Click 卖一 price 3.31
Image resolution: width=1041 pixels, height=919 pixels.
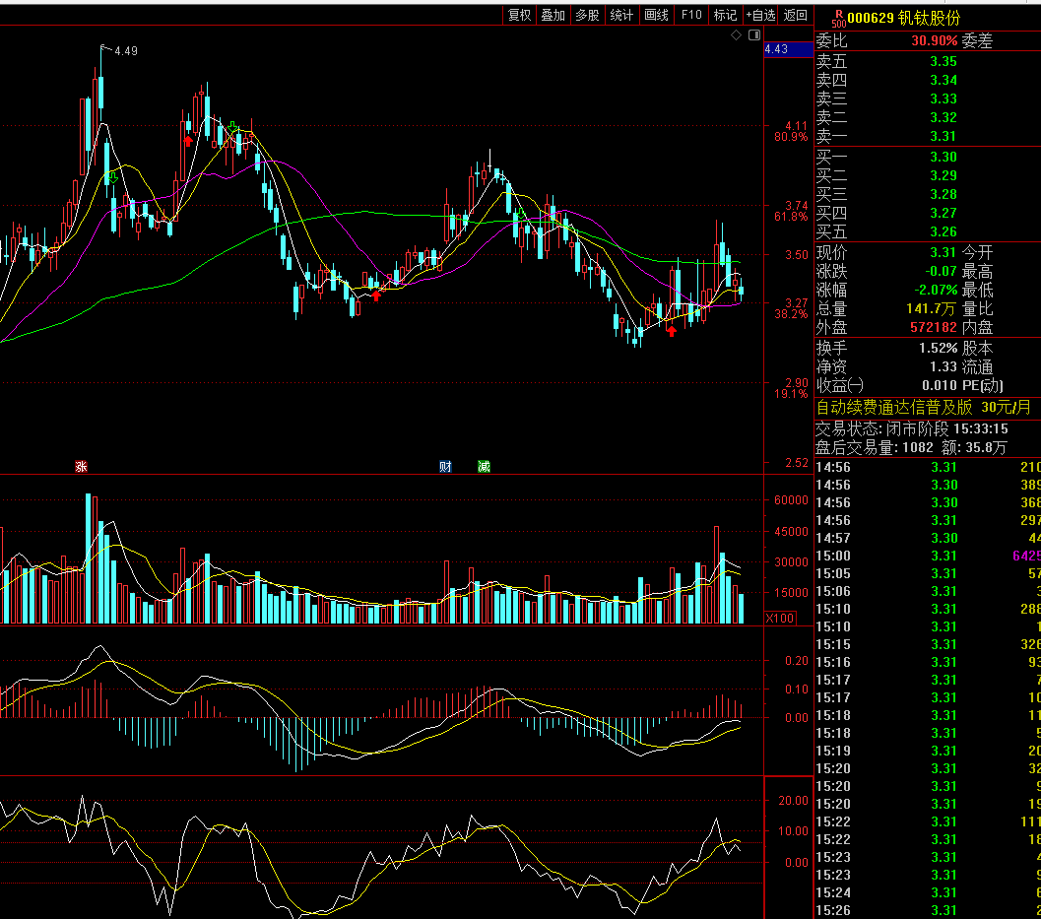coord(943,136)
